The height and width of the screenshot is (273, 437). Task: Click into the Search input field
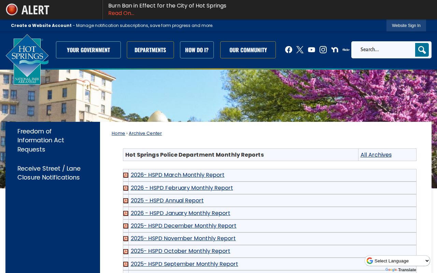point(384,50)
